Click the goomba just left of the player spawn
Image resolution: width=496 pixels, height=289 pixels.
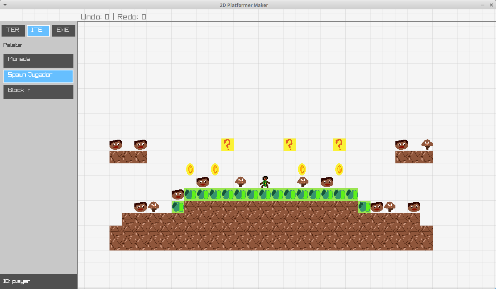(241, 182)
